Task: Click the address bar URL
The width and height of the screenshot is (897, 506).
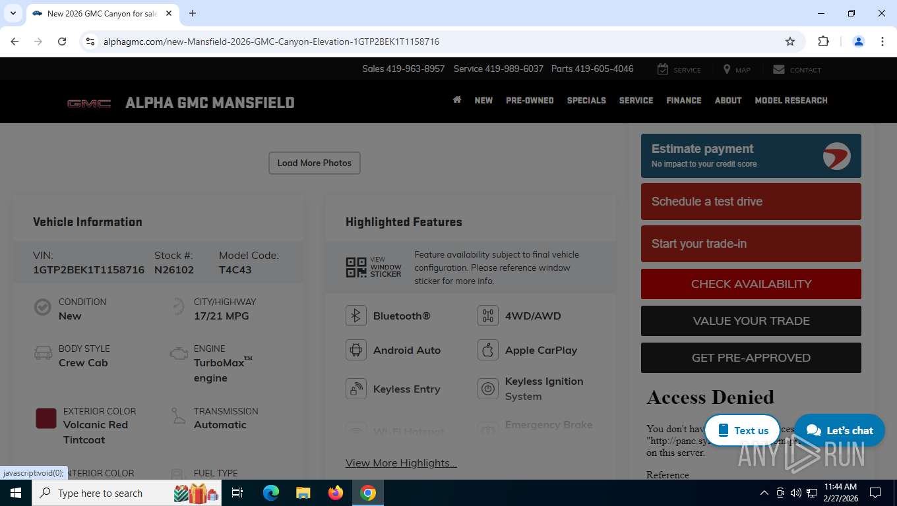Action: pyautogui.click(x=271, y=42)
